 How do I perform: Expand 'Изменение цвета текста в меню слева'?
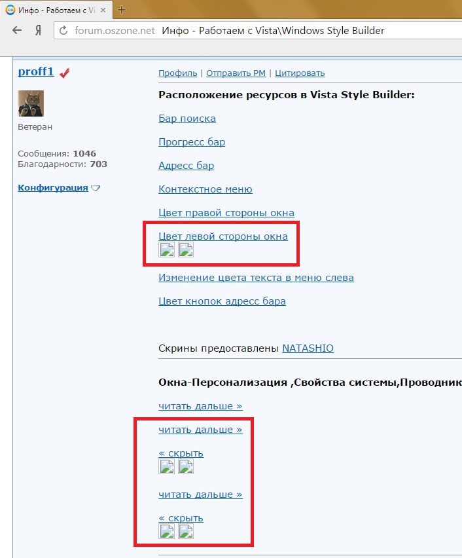tap(256, 277)
